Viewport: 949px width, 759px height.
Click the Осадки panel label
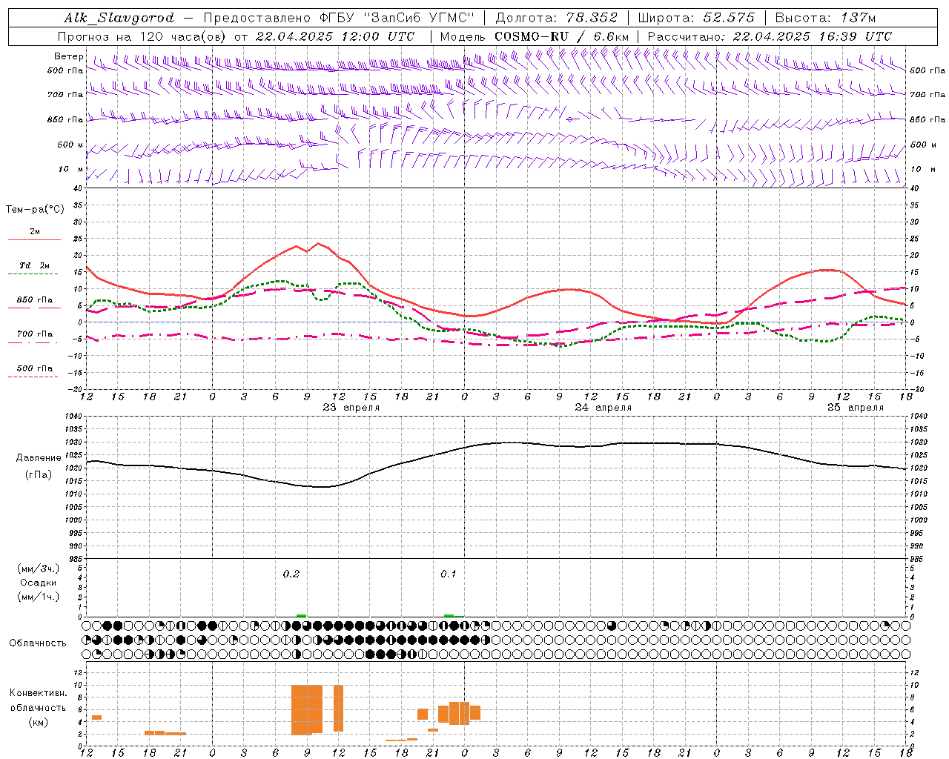coord(39,583)
